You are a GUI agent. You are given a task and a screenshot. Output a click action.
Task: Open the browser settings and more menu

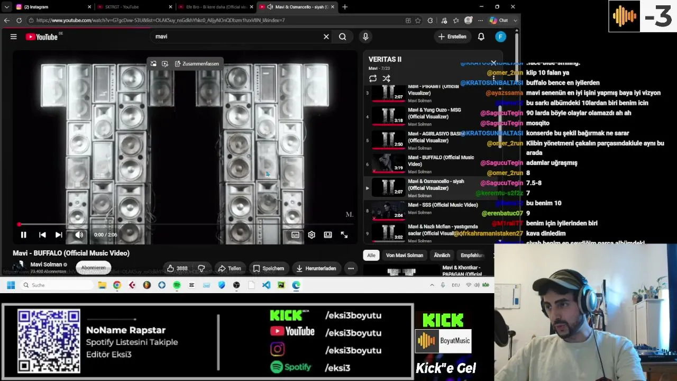480,20
